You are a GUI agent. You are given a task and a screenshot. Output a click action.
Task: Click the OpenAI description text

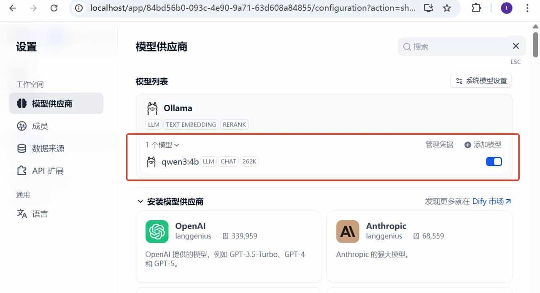coord(225,259)
